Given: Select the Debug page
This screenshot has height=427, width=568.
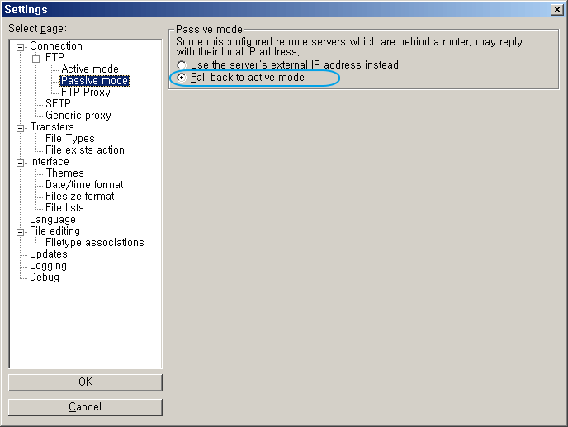Looking at the screenshot, I should 45,278.
